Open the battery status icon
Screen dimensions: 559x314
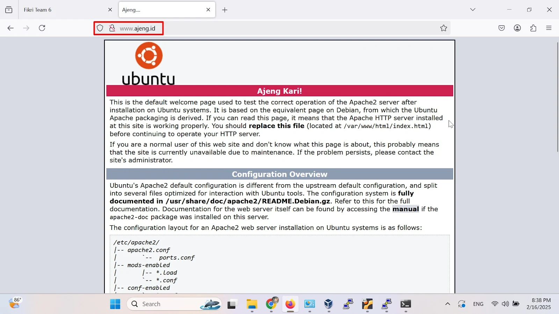(516, 304)
